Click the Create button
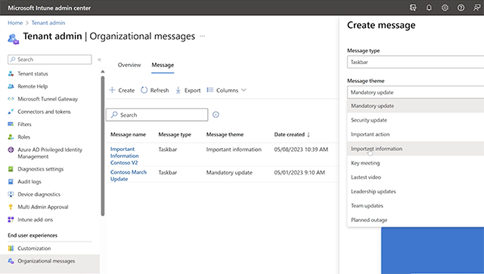484x274 pixels. pos(122,90)
